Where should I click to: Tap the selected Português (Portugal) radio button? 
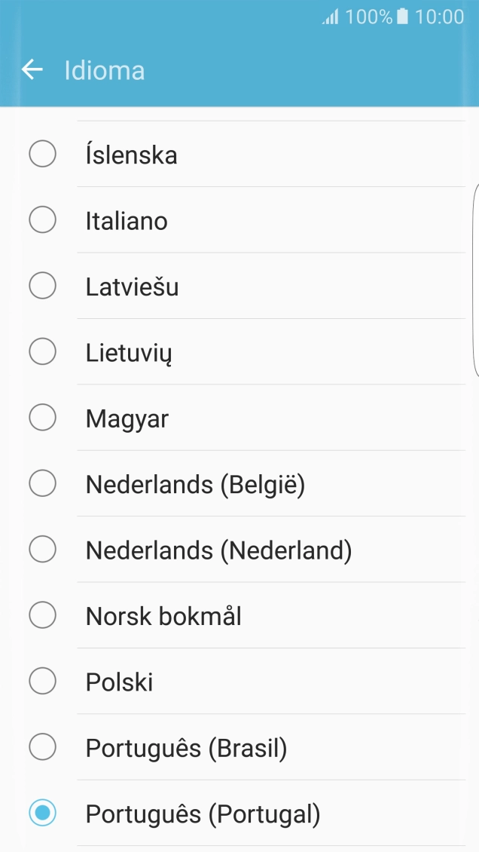(x=42, y=814)
